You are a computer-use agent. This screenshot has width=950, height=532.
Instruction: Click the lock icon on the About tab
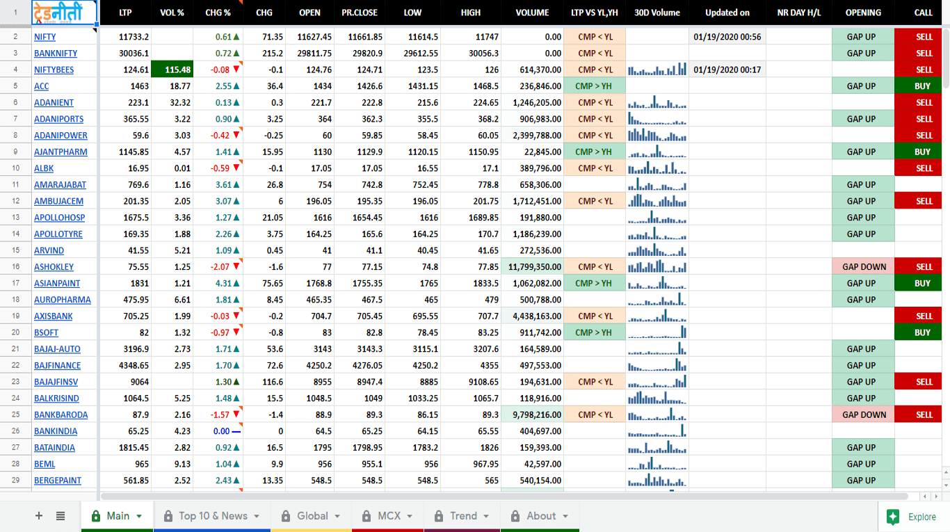click(x=515, y=516)
